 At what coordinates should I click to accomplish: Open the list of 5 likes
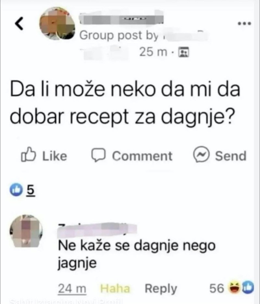click(x=31, y=190)
